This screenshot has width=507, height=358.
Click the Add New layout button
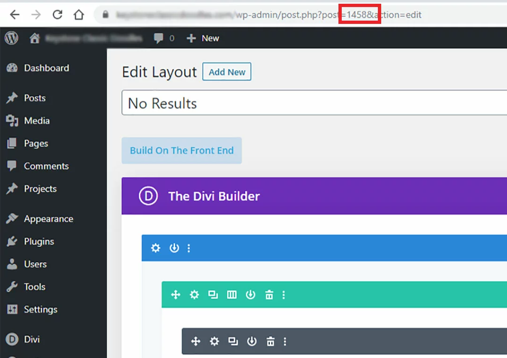tap(227, 72)
